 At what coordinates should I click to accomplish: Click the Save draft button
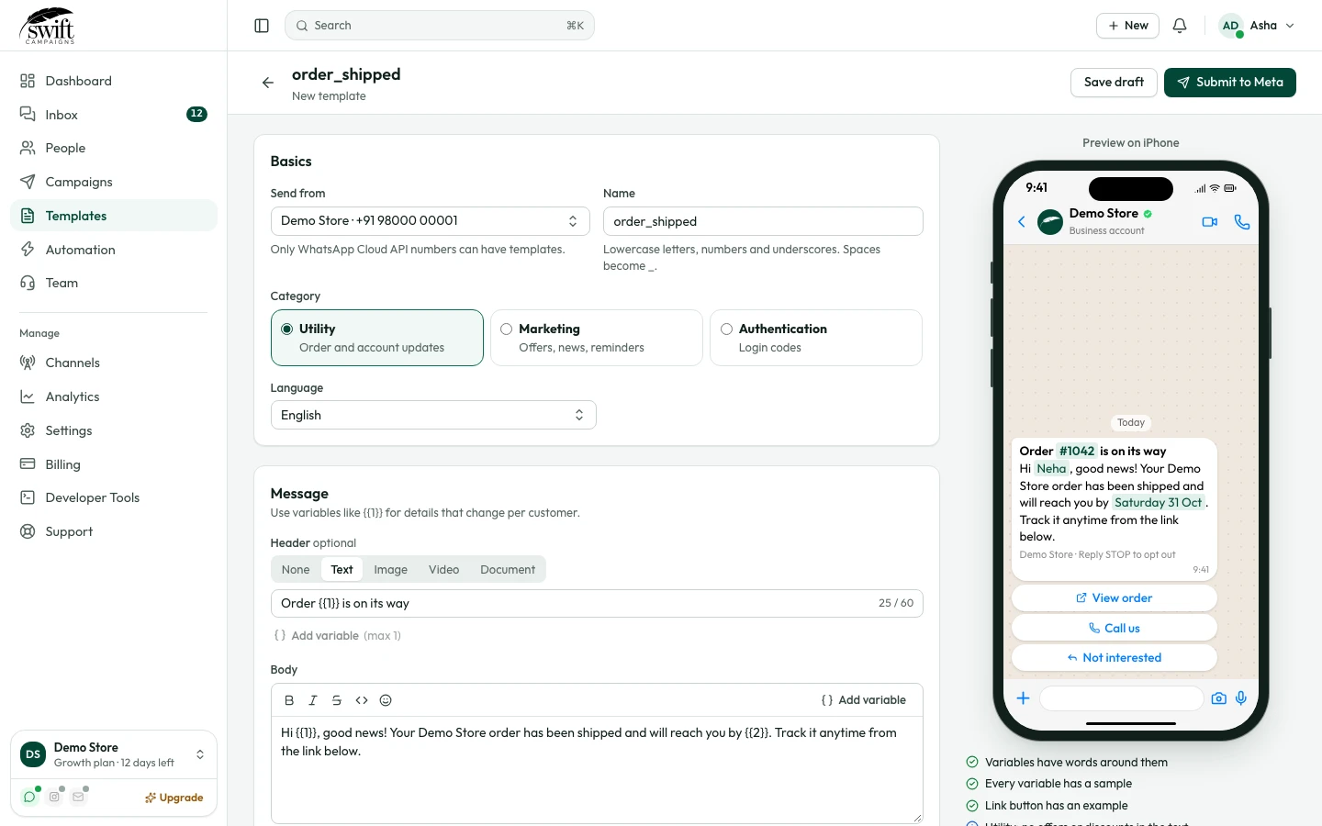pos(1114,83)
